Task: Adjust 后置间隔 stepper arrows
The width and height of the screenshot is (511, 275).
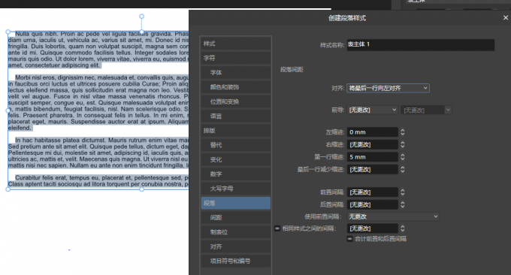Action: coord(403,204)
